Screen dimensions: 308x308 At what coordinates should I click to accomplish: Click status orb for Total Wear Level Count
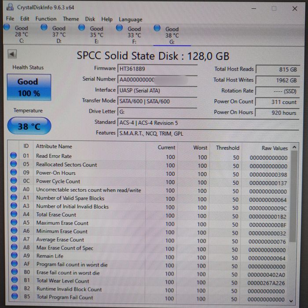[x=15, y=280]
